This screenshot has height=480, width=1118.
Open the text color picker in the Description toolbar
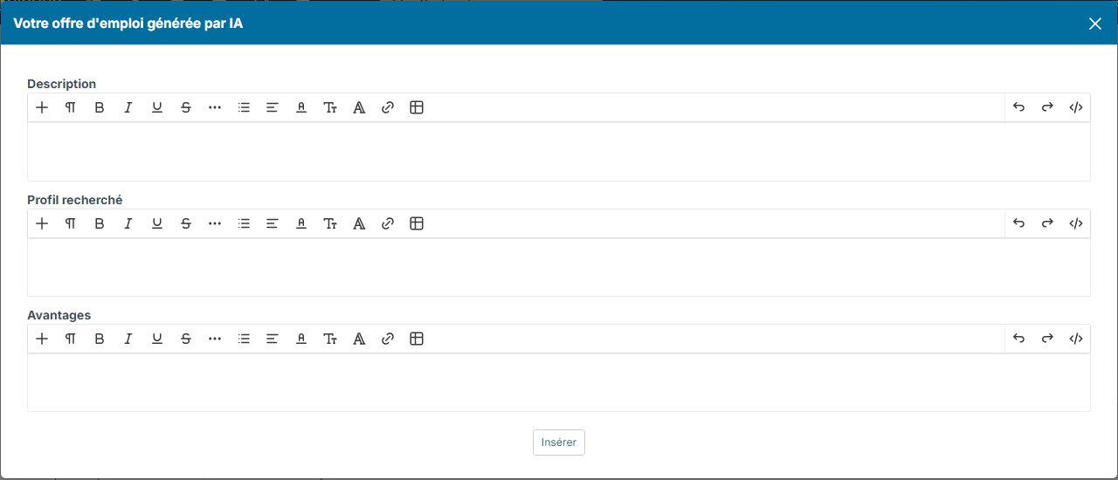pos(301,107)
